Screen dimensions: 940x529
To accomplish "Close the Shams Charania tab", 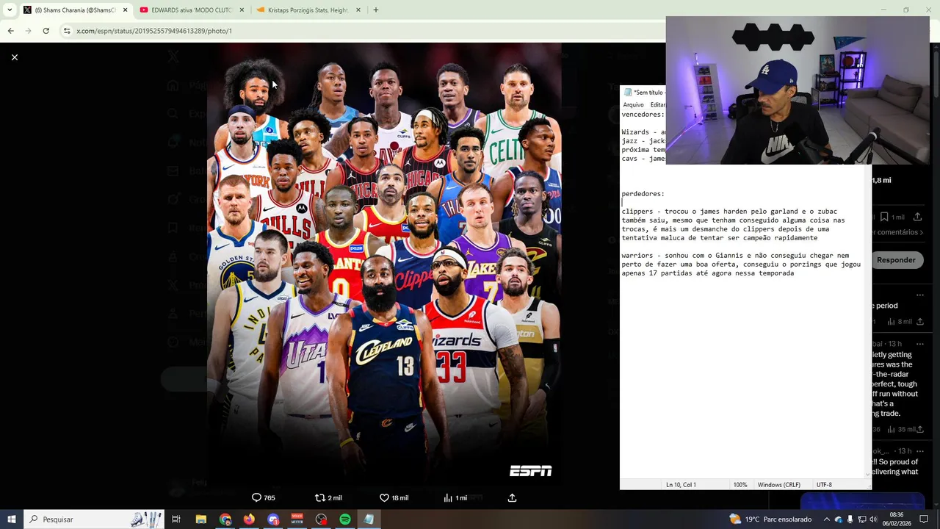I will point(125,10).
